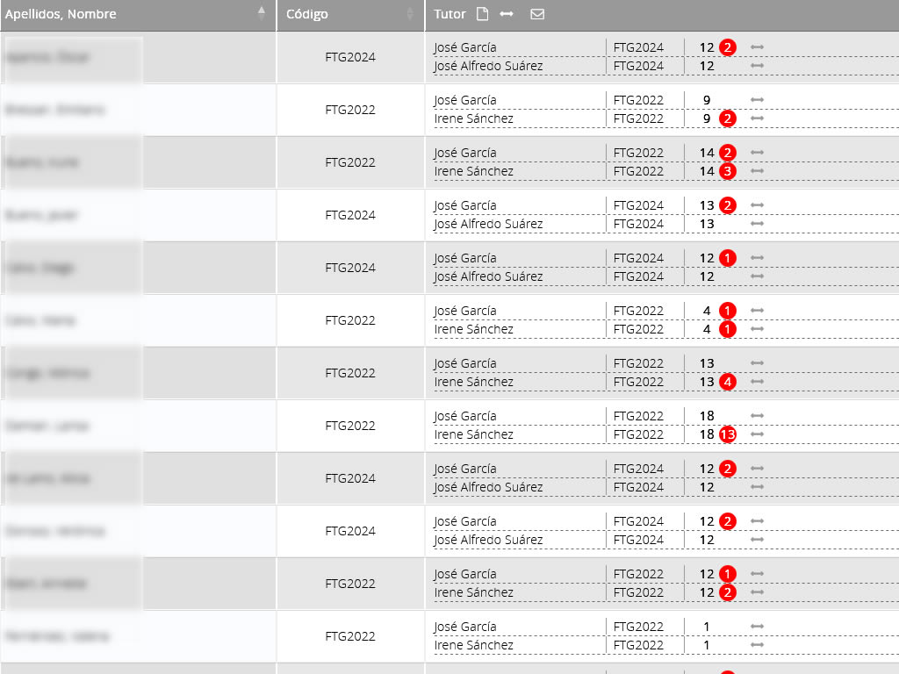The height and width of the screenshot is (674, 899).
Task: Toggle sort arrows on Apellidos, Nombre column
Action: pos(262,14)
